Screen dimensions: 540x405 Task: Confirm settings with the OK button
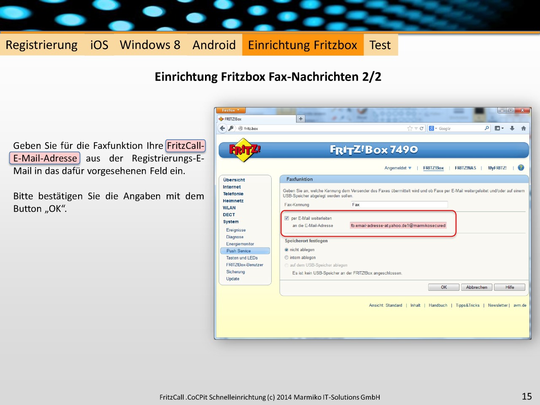coord(444,287)
